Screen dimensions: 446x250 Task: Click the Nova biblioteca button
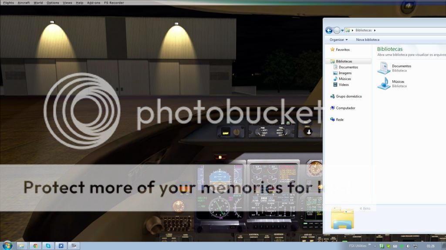point(368,39)
